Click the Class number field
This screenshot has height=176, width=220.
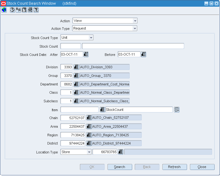coord(67,92)
